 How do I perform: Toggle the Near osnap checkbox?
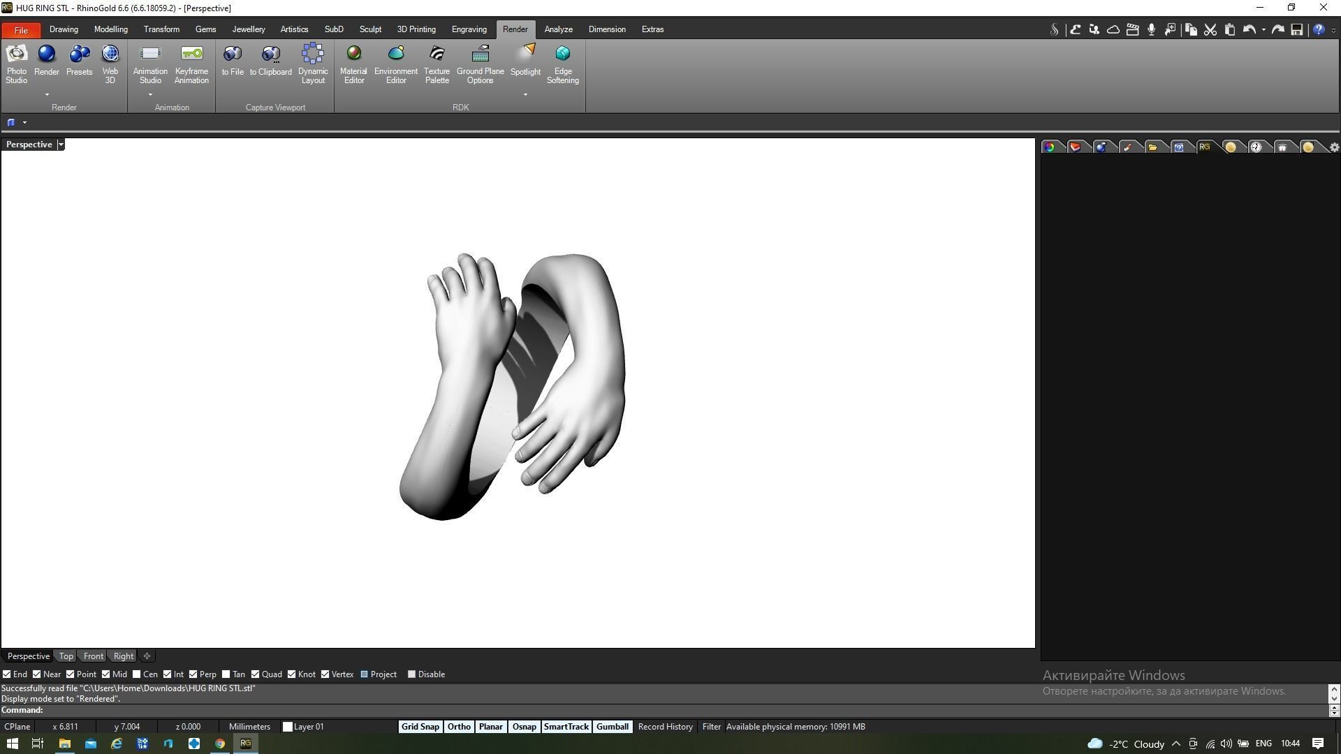[36, 674]
